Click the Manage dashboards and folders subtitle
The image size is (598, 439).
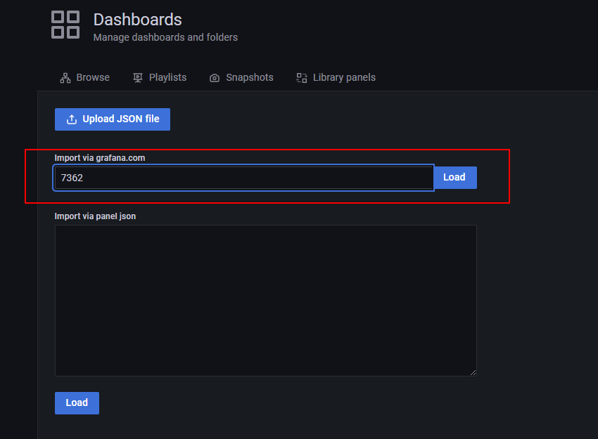pyautogui.click(x=165, y=37)
